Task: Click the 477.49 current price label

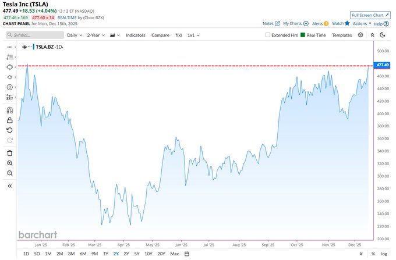Action: click(382, 65)
